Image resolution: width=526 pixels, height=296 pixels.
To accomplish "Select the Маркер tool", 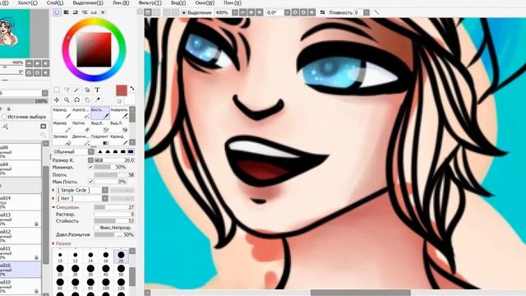I will 62,127.
